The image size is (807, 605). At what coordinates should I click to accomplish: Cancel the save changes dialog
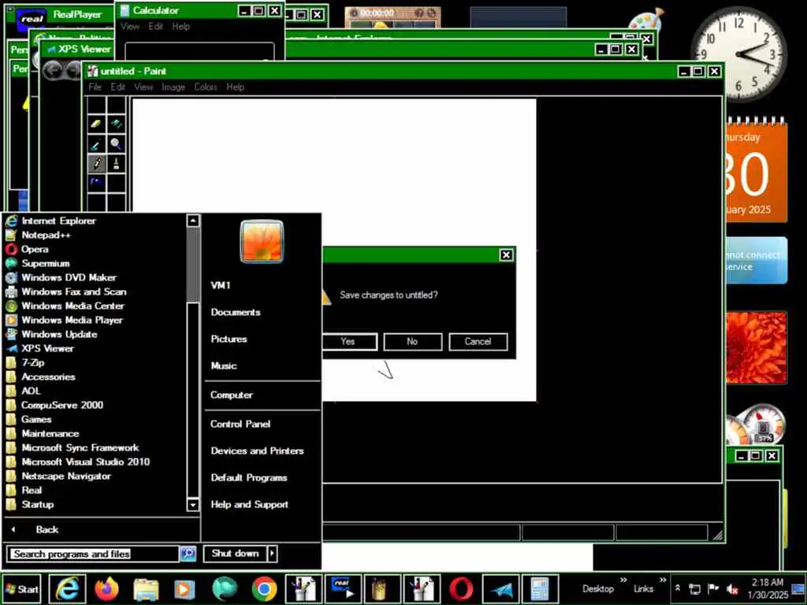tap(478, 342)
